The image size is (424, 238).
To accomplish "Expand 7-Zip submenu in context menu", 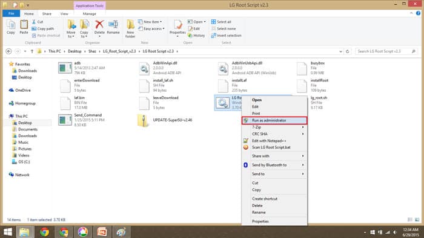I will click(274, 127).
